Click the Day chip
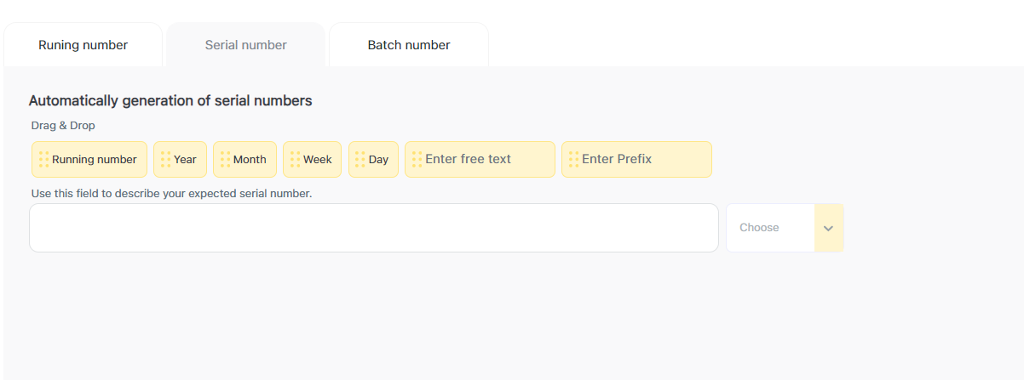This screenshot has height=380, width=1024. pos(379,160)
